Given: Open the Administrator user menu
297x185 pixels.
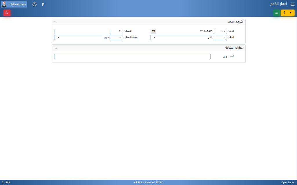Looking at the screenshot, I should pyautogui.click(x=17, y=4).
